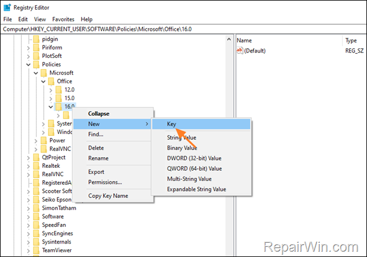The image size is (367, 257).
Task: Click the pidgin folder icon
Action: 36,39
